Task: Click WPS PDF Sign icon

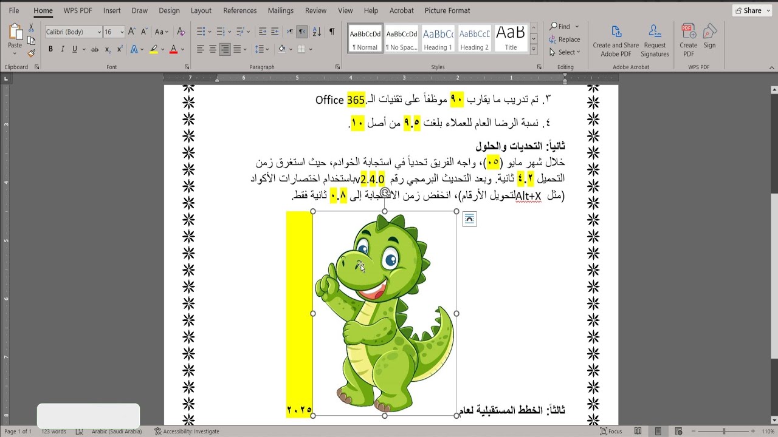Action: 709,37
